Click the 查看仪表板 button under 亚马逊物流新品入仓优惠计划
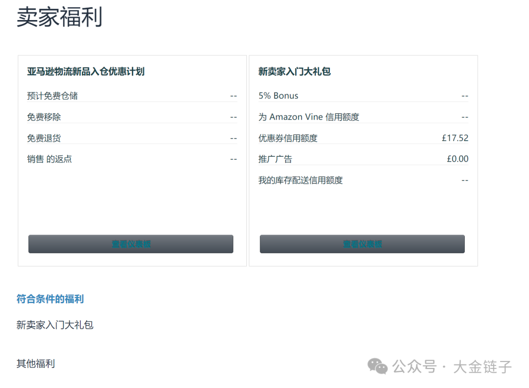Screen dimensions: 529x388 coord(131,244)
